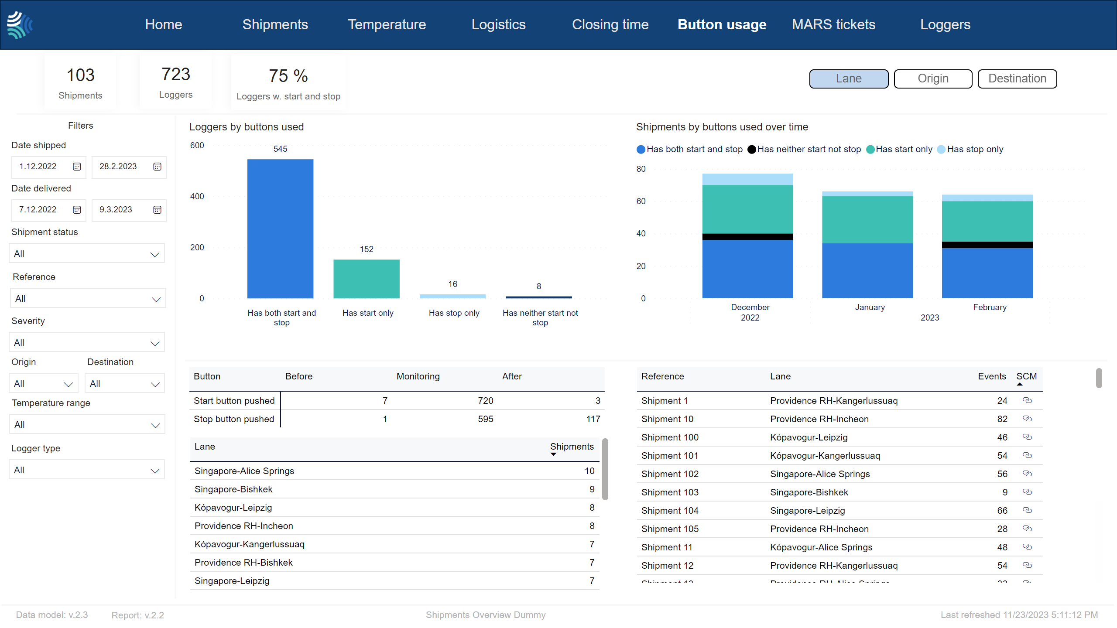Open Destination filter dropdown

point(125,383)
